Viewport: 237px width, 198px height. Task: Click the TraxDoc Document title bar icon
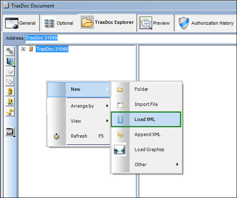[x=6, y=5]
